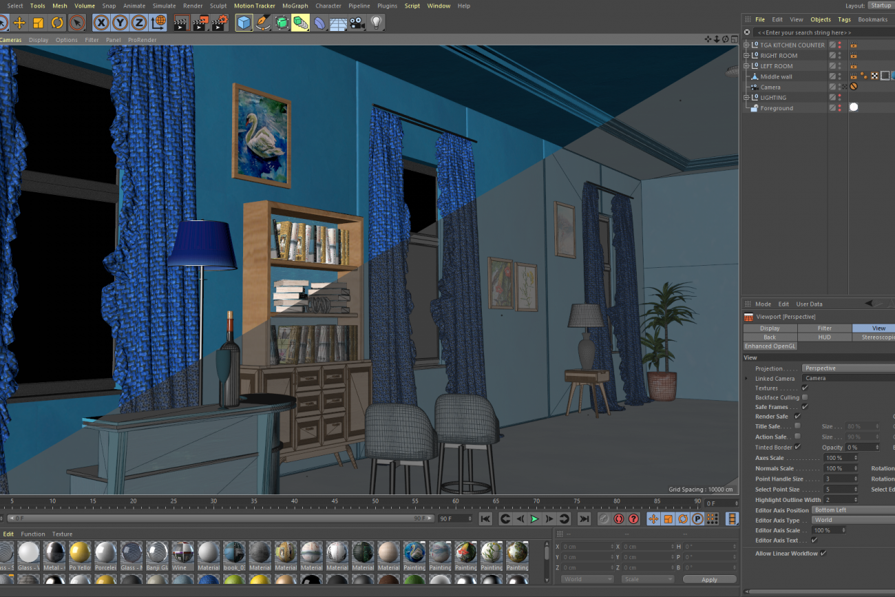The image size is (895, 597).
Task: Uncheck the Textures checkbox
Action: (805, 388)
